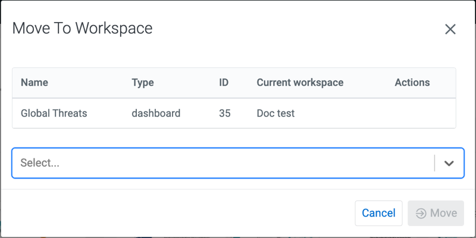Close the Move To Workspace dialog
The height and width of the screenshot is (238, 476).
(450, 29)
